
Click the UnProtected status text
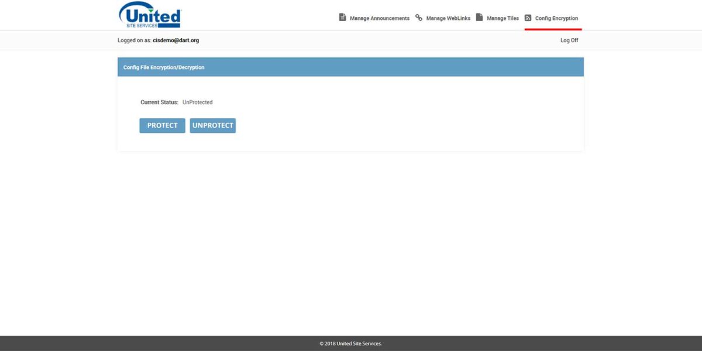[197, 102]
